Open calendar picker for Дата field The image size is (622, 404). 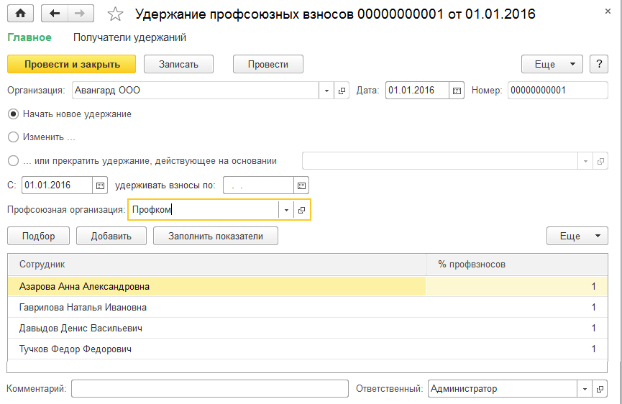point(457,91)
